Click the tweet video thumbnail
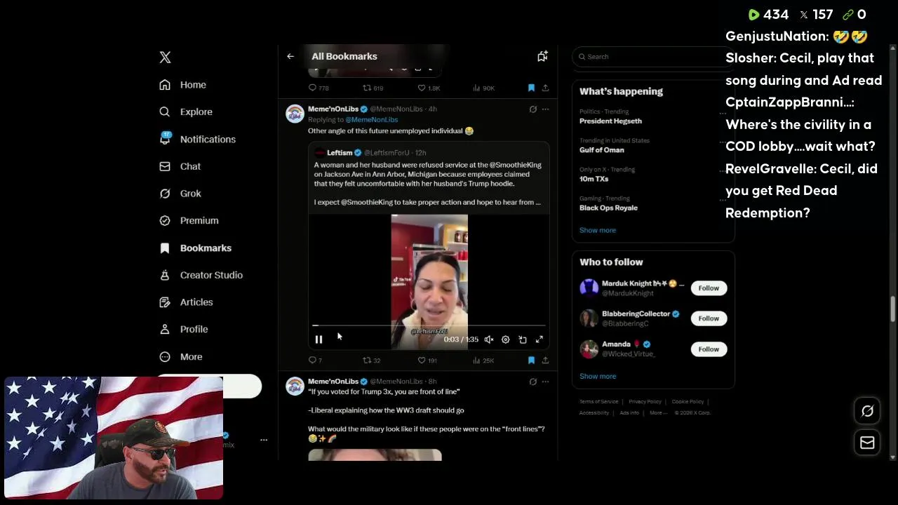 pos(429,281)
